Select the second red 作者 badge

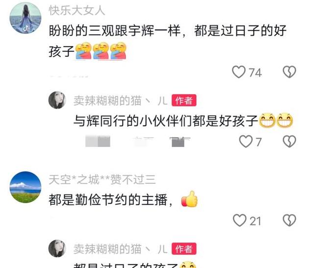point(184,249)
